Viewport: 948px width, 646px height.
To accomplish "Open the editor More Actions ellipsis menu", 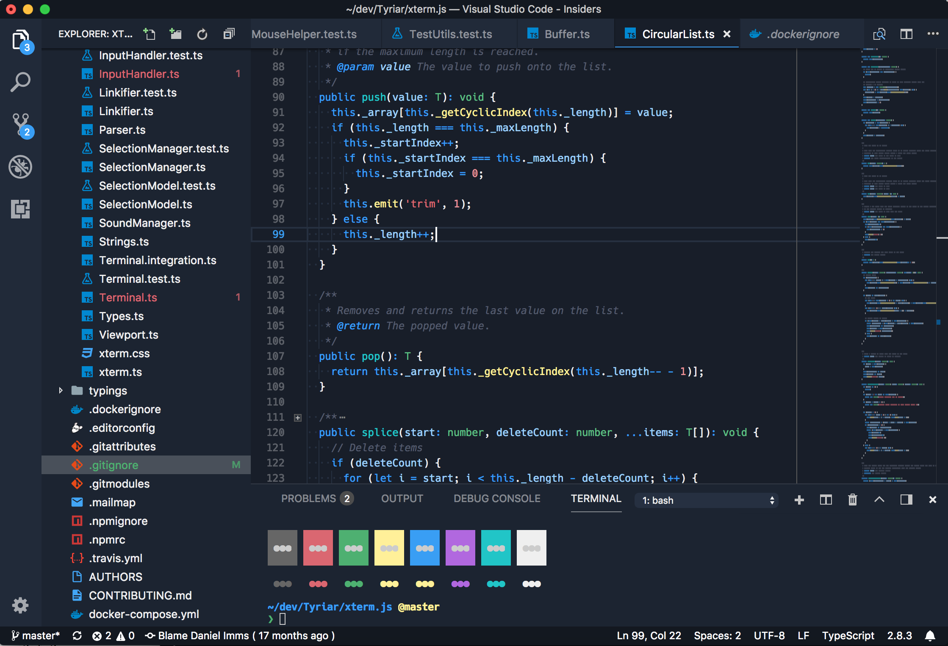I will [933, 34].
